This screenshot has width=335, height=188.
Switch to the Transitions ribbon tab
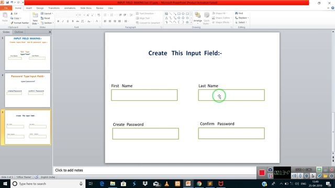tap(54, 8)
